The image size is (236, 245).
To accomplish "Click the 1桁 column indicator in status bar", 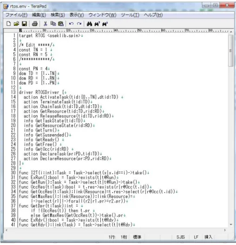I will 124,237.
